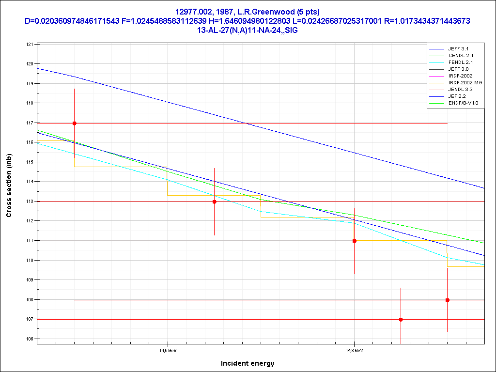Image resolution: width=496 pixels, height=372 pixels.
Task: Select ENDF/B-VII.0 in the legend
Action: 463,103
